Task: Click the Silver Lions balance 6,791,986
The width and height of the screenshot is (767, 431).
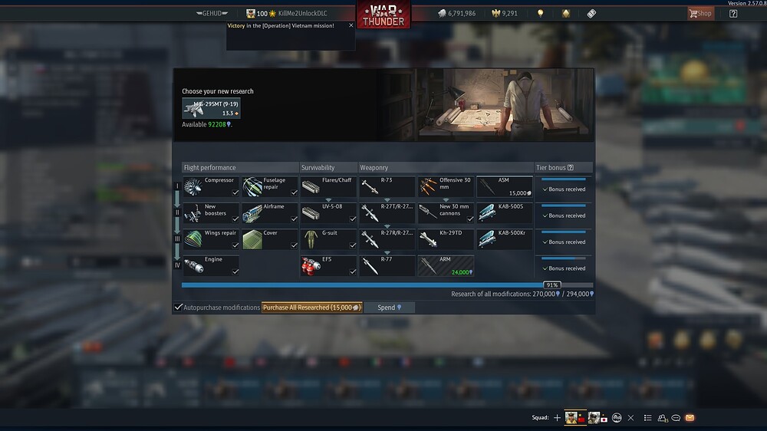Action: pyautogui.click(x=457, y=13)
